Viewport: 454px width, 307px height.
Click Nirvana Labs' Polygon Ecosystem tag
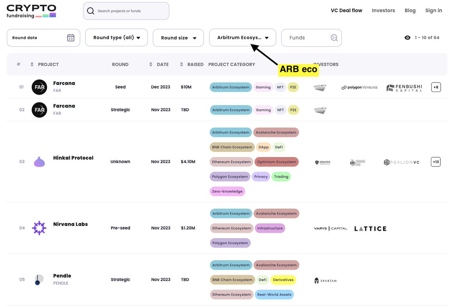[230, 243]
